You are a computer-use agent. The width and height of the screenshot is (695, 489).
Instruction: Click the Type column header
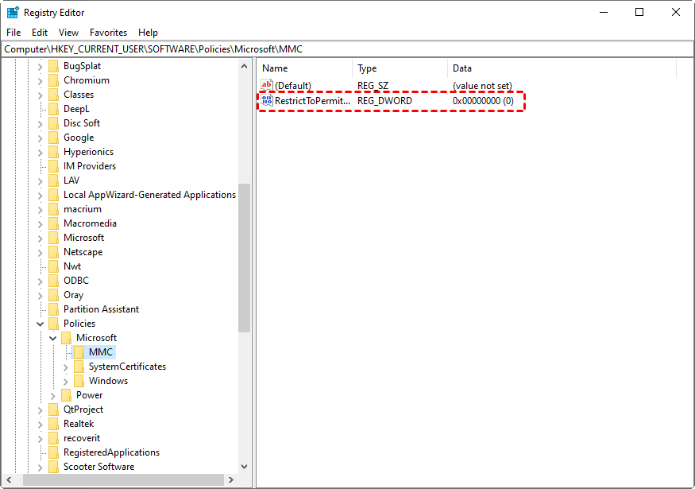[x=367, y=68]
